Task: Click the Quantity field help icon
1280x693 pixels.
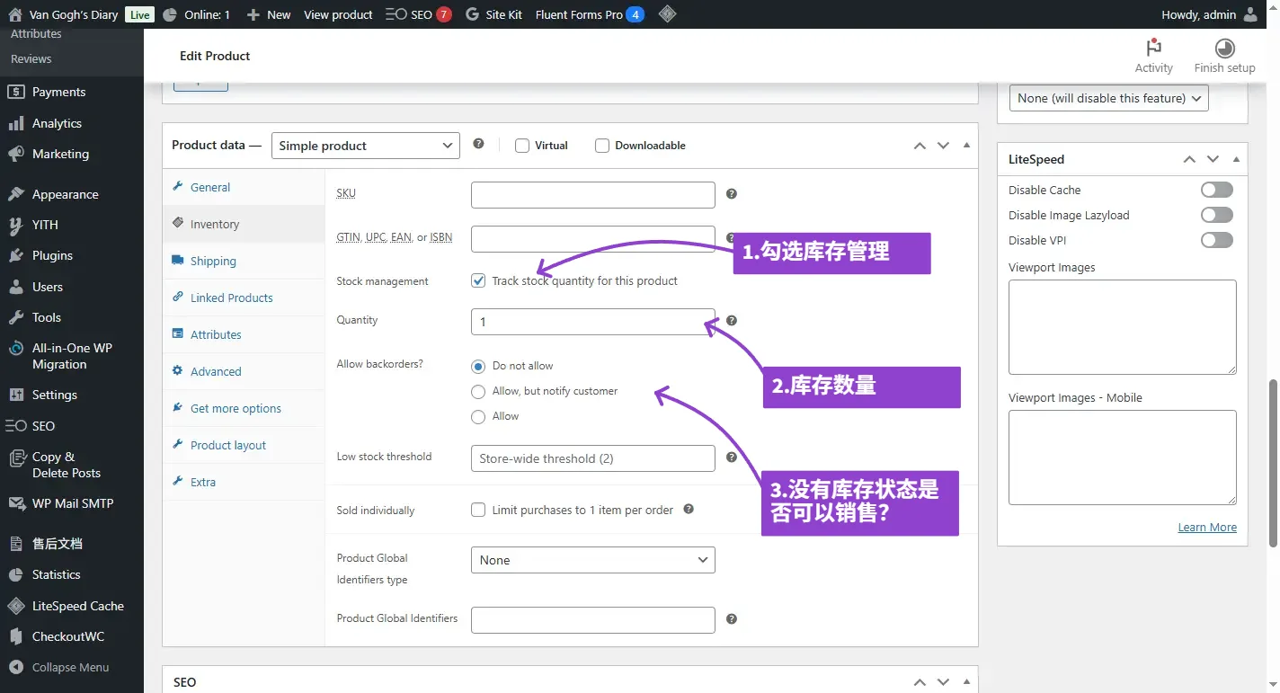Action: point(732,320)
